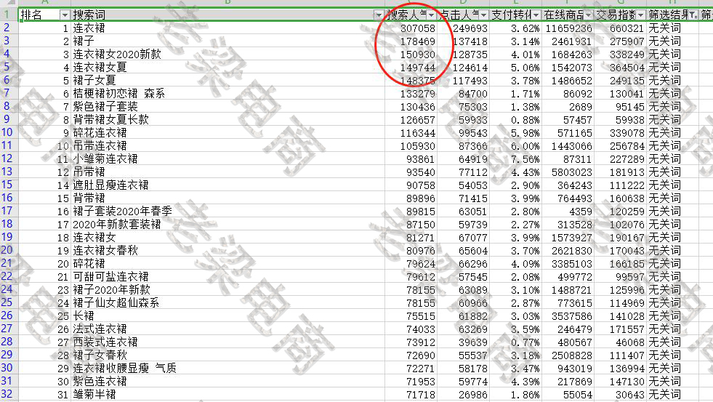
Task: Open the 搜索词 column filter dropdown
Action: [378, 15]
